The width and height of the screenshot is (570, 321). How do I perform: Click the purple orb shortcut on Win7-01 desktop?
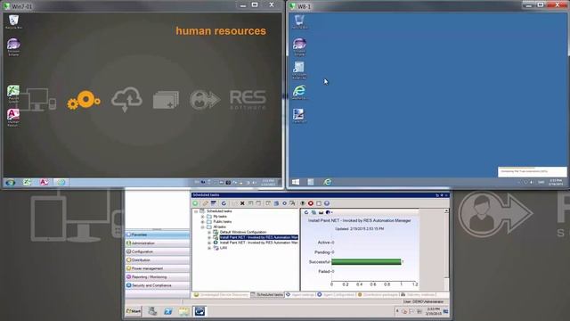13,46
